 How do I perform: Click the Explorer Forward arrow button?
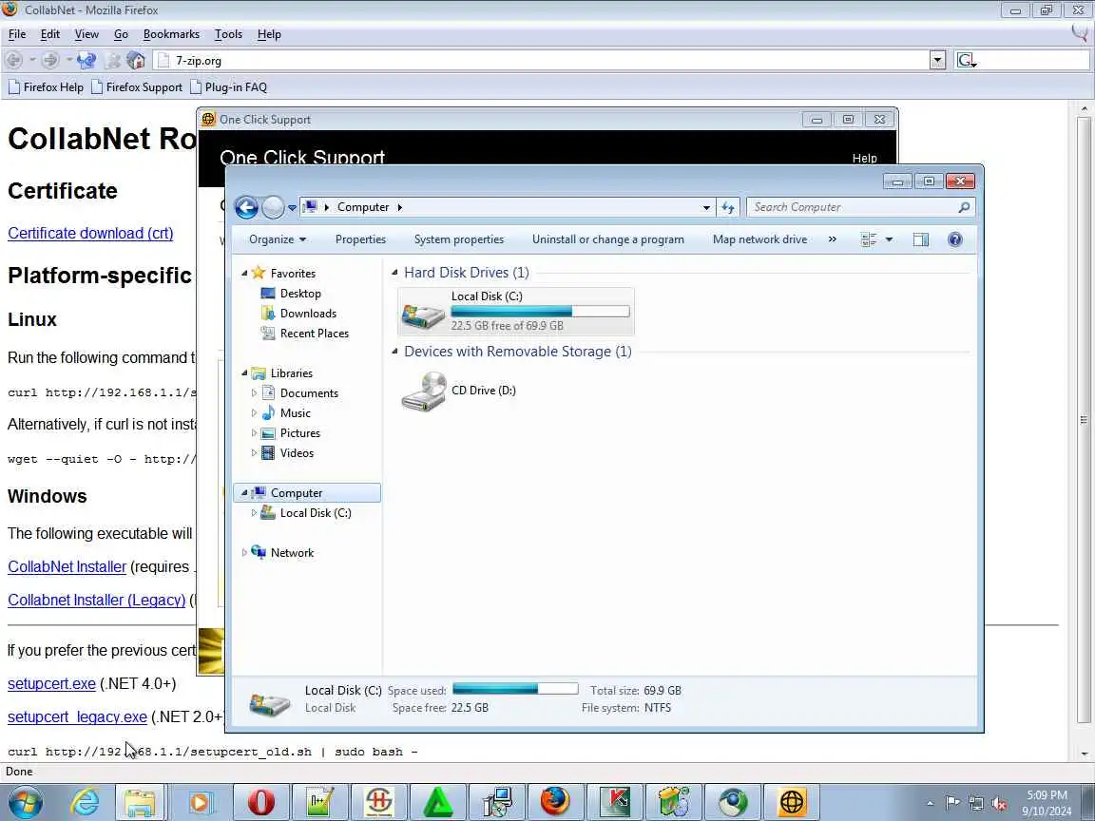273,207
